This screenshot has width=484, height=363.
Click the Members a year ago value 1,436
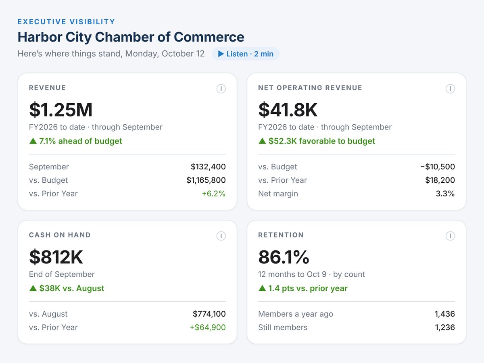(445, 314)
